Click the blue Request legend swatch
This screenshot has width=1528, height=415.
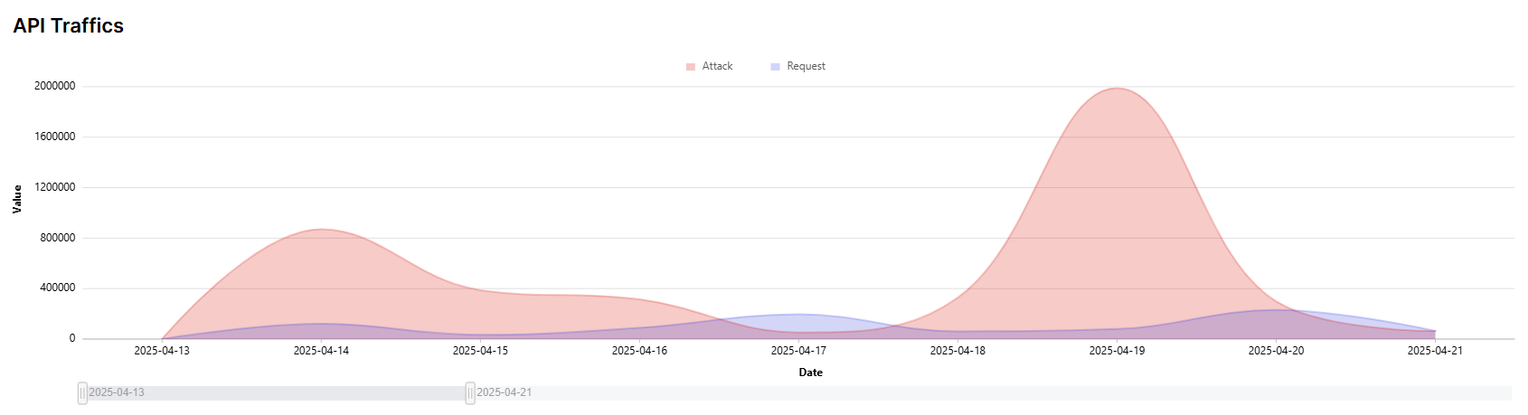coord(775,67)
